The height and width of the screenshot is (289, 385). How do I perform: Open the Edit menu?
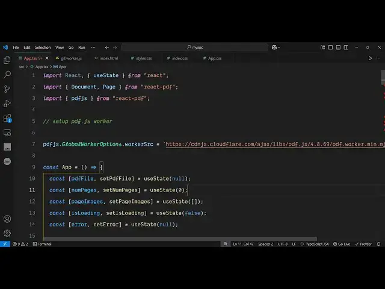(x=26, y=48)
